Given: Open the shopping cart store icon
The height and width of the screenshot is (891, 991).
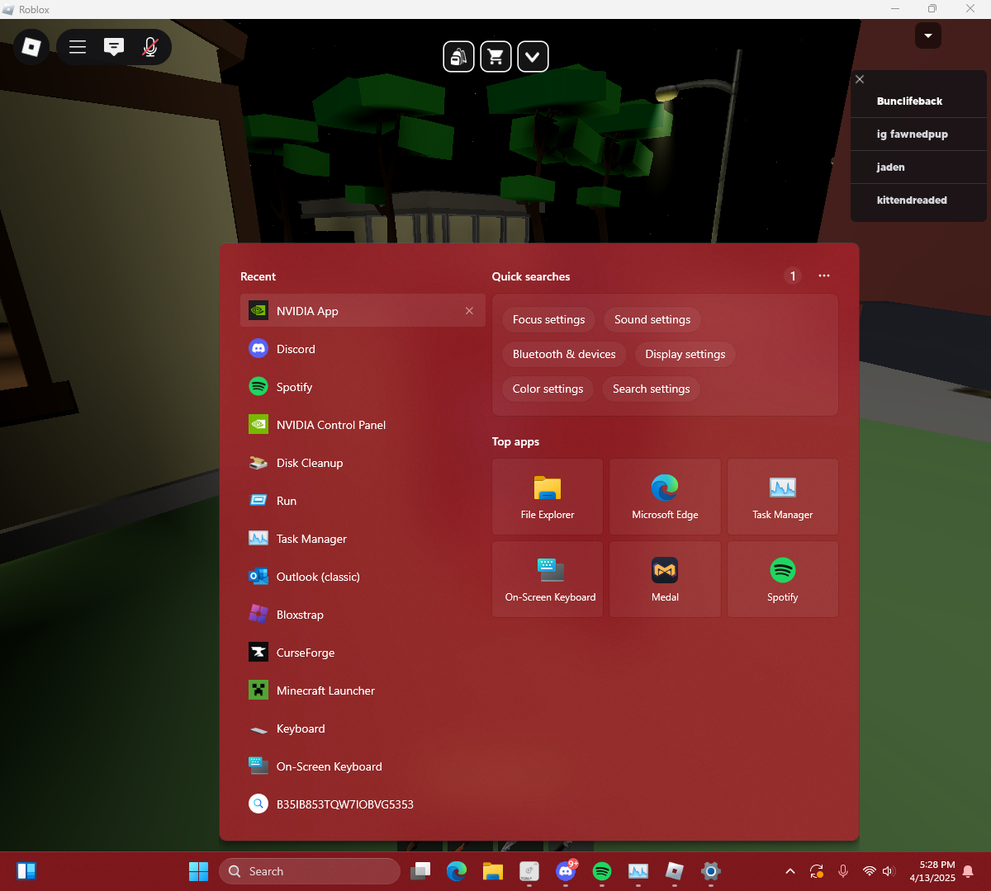Looking at the screenshot, I should coord(495,57).
